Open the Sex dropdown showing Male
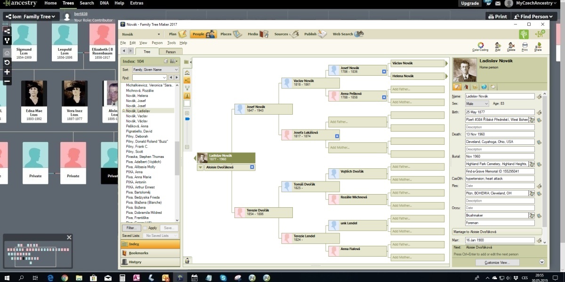This screenshot has width=565, height=282. click(x=476, y=103)
